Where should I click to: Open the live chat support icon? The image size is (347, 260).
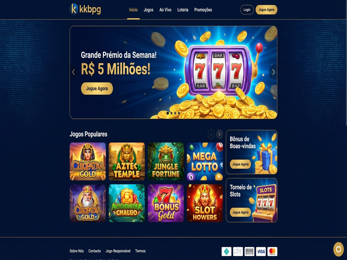[x=338, y=249]
